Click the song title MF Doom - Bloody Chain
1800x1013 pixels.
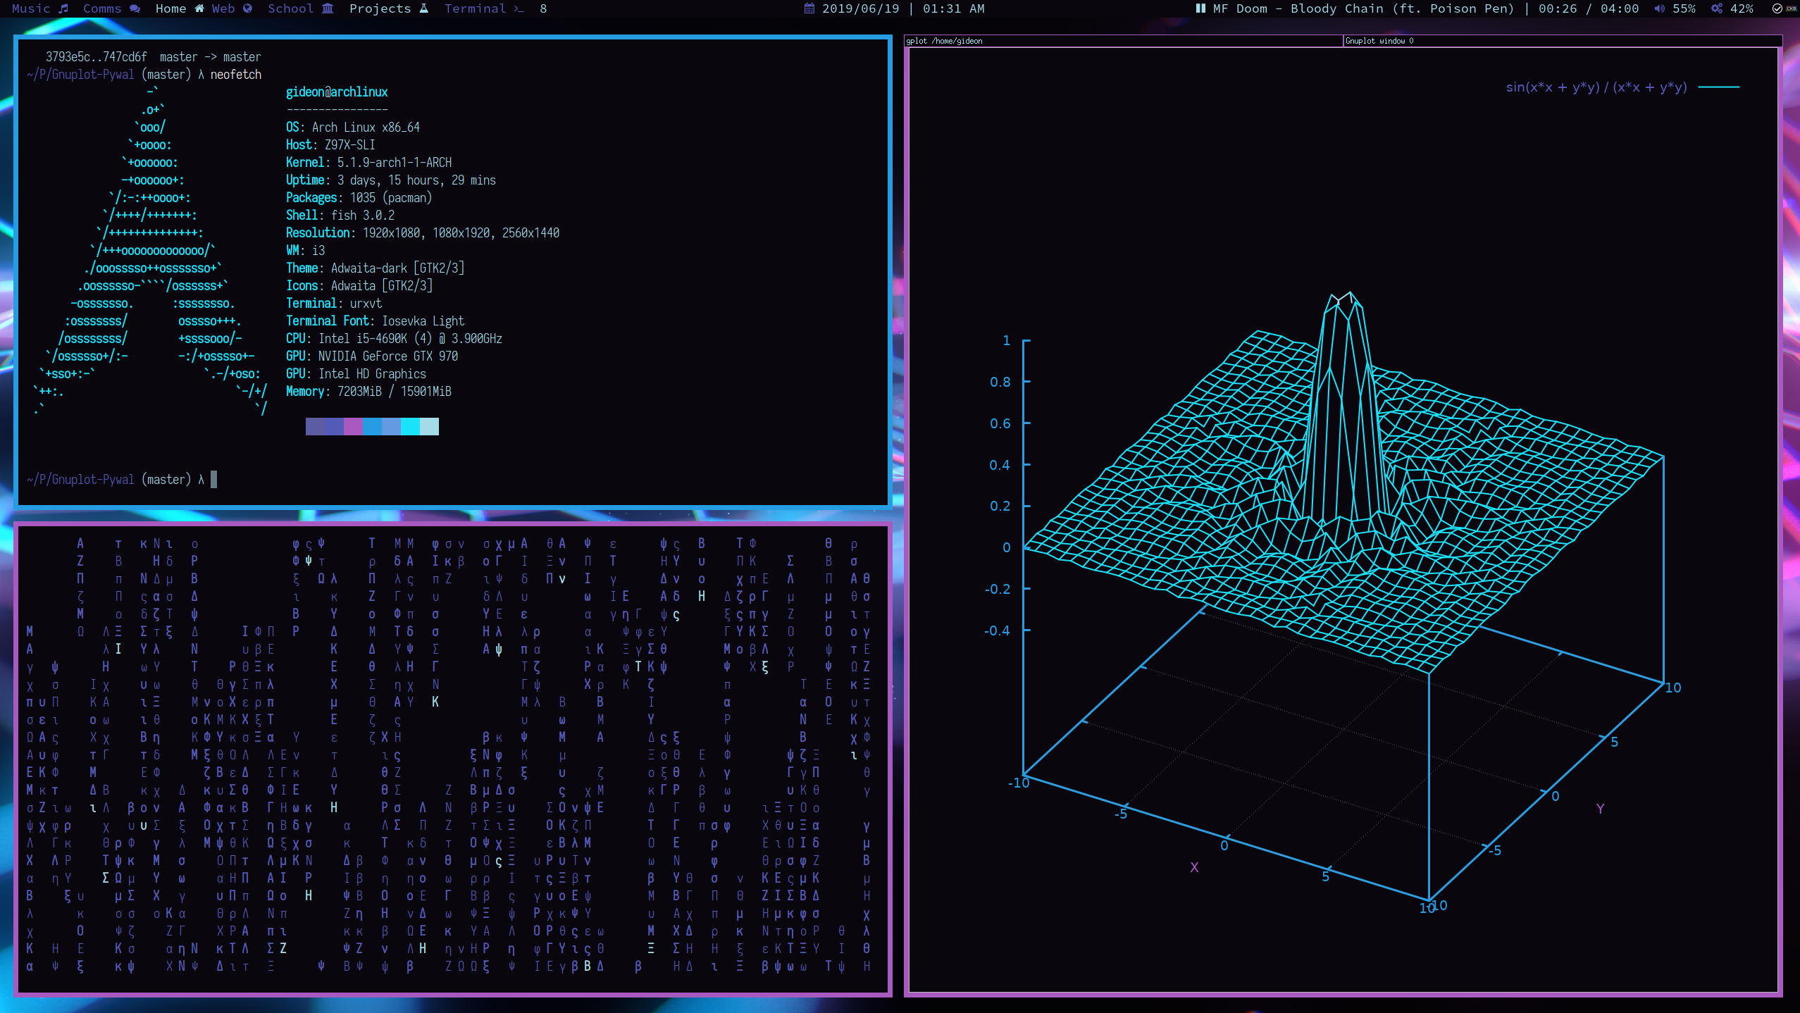1363,8
